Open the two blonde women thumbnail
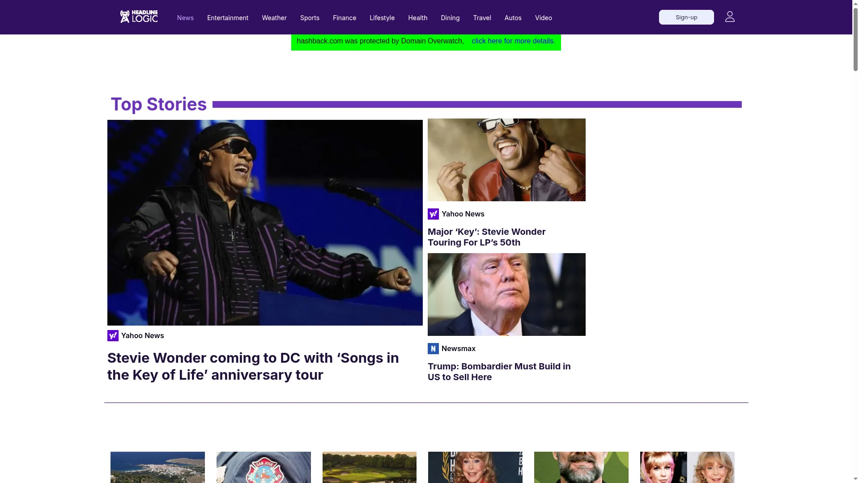This screenshot has width=859, height=483. pyautogui.click(x=687, y=467)
